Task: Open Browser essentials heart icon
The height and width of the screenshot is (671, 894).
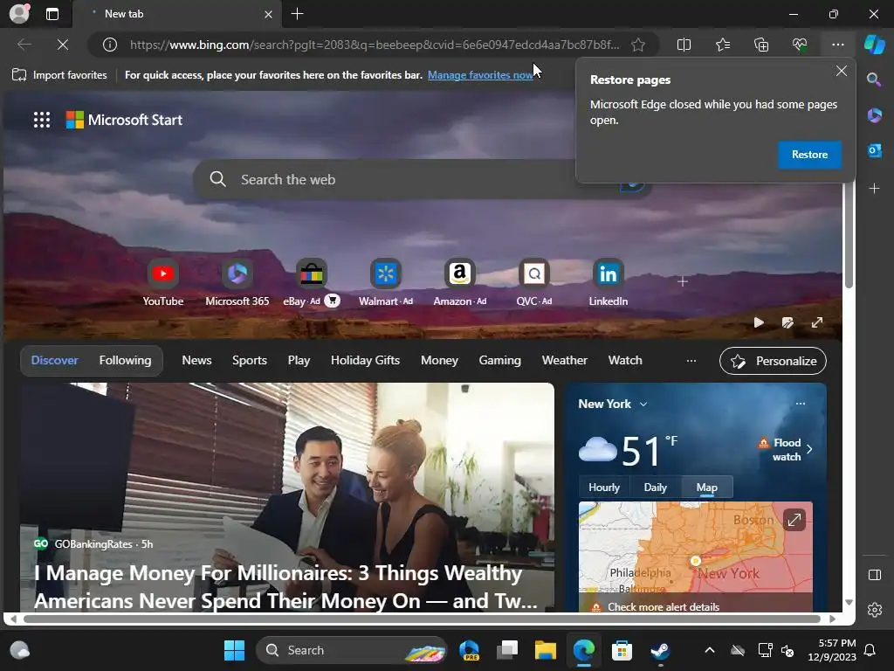Action: tap(800, 45)
